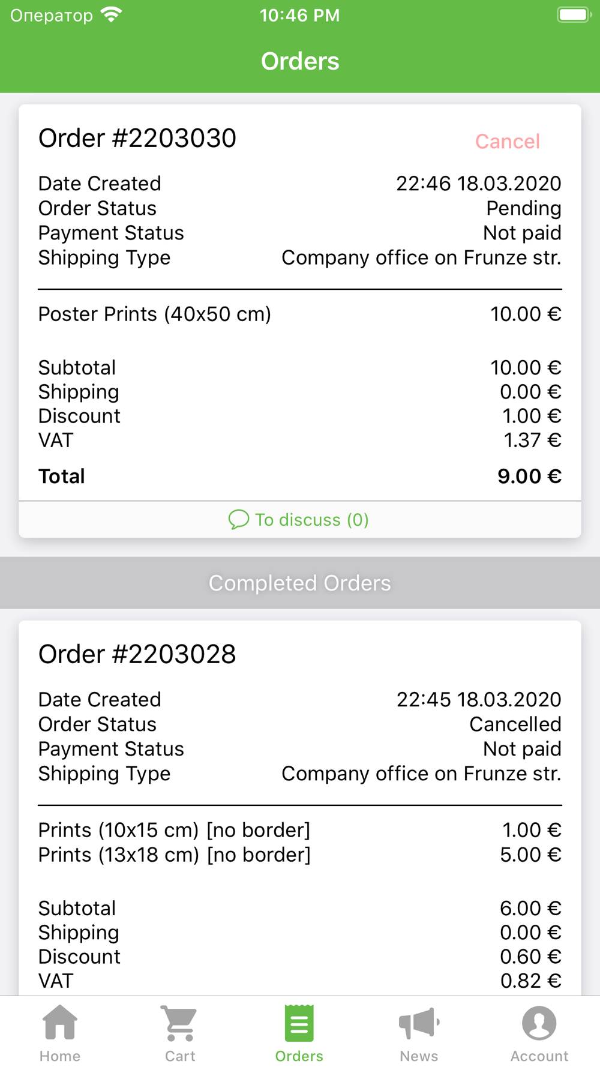Tap Poster Prints (40x50 cm) item
Screen dimensions: 600x1067
tap(155, 314)
